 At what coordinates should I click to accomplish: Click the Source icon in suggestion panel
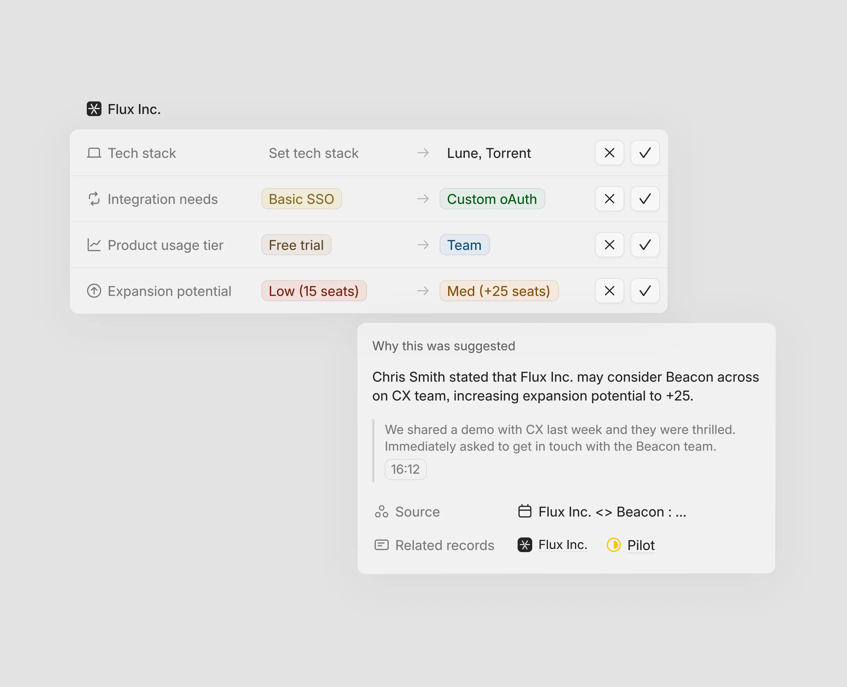click(382, 511)
